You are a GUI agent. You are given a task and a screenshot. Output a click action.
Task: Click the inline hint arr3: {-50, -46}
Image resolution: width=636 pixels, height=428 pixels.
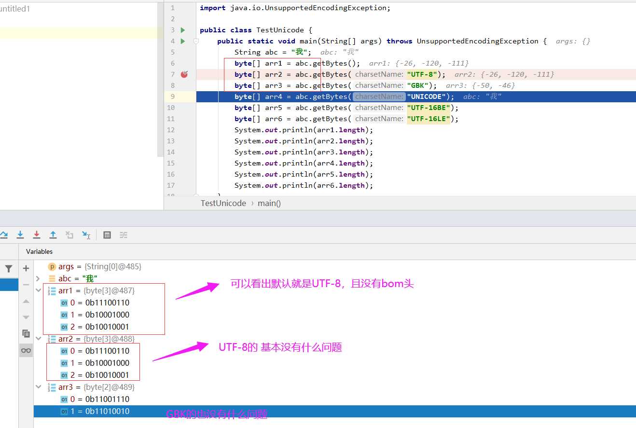480,85
